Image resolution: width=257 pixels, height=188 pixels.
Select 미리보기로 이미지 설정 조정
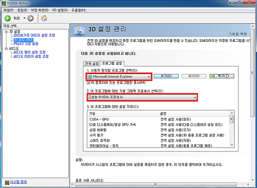point(34,35)
